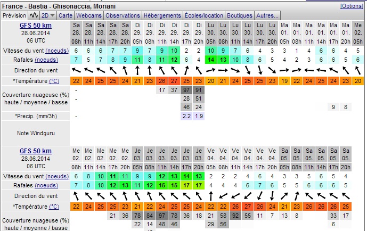367x231 pixels.
Task: Open the Hébergements tab
Action: (x=162, y=16)
